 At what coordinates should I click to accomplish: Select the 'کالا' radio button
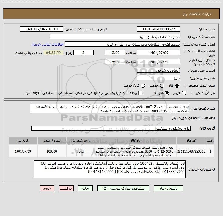pyautogui.click(x=177, y=86)
